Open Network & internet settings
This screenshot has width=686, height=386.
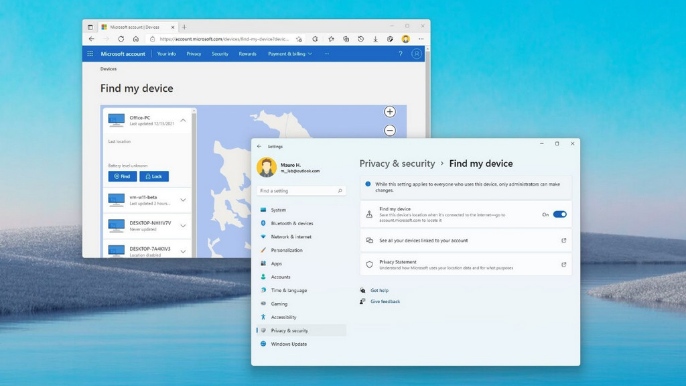click(301, 237)
